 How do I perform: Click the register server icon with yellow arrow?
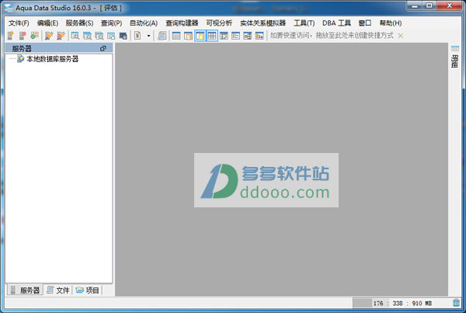(11, 36)
